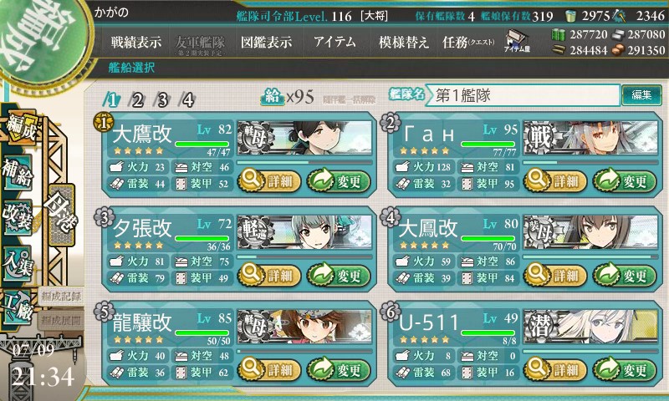Click the round 編成 emblem in corner
This screenshot has width=669, height=401.
click(x=39, y=39)
